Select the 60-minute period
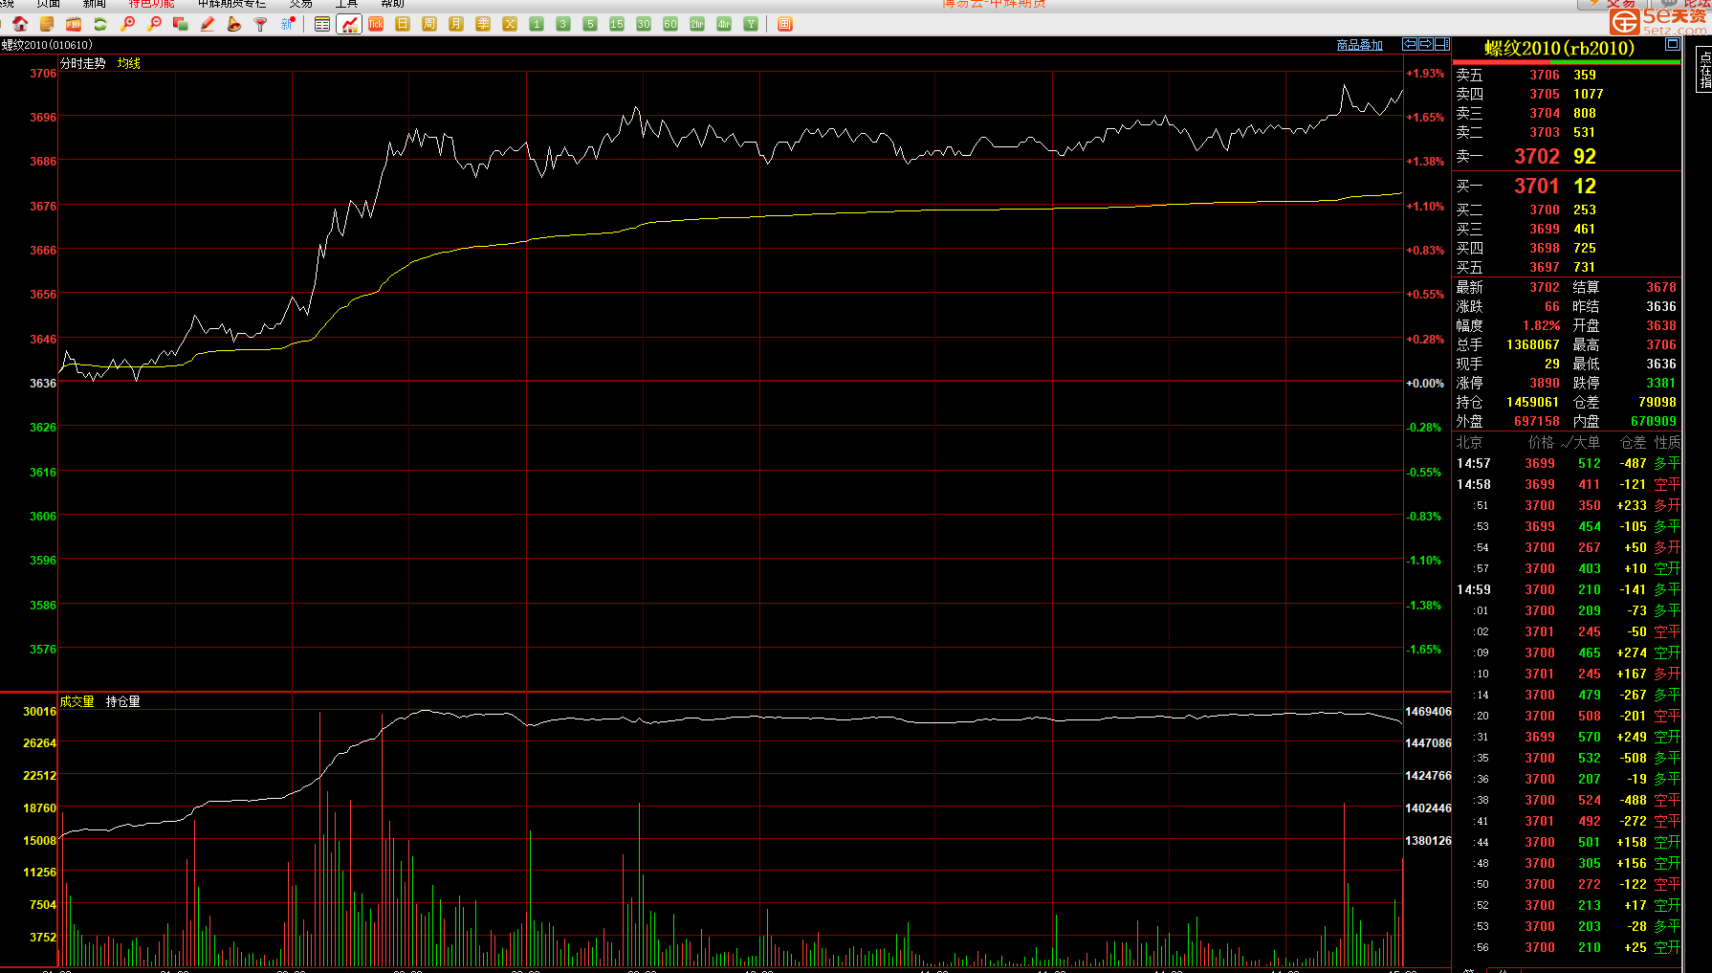1712x973 pixels. (x=670, y=24)
